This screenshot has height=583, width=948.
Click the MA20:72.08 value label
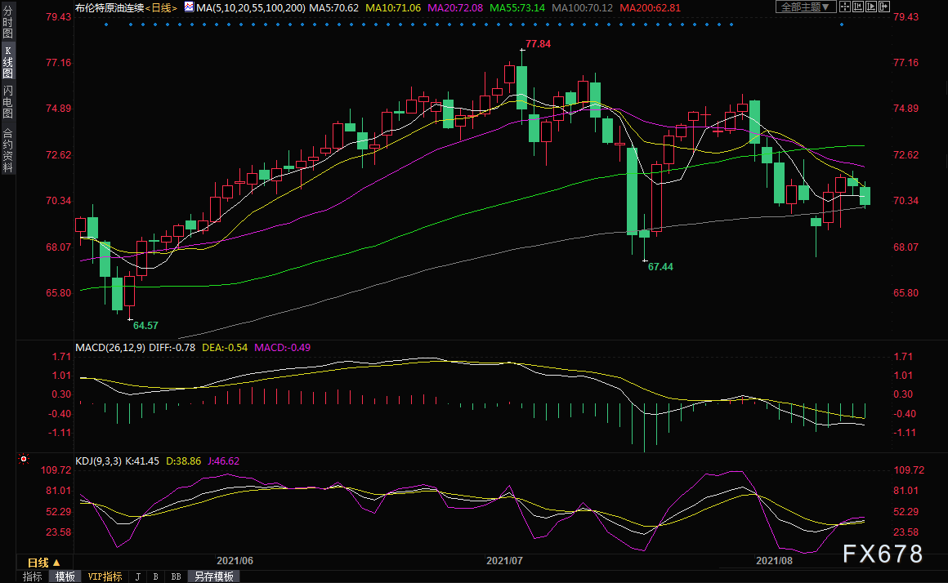(x=455, y=8)
